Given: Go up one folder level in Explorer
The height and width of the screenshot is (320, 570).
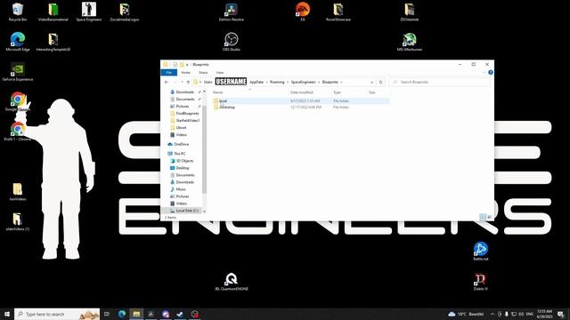Looking at the screenshot, I should coord(188,83).
